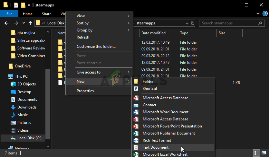Screen dimensions: 269x157
Task: Expand the Give access to submenu arrow
Action: click(129, 72)
